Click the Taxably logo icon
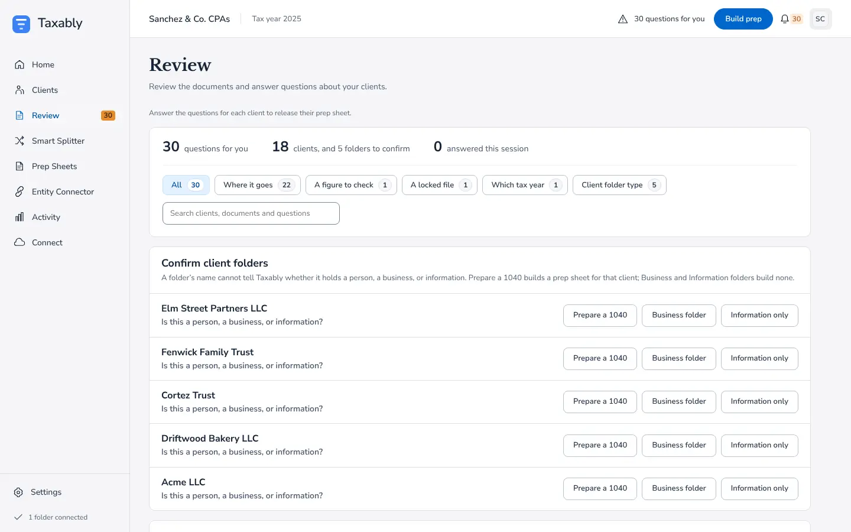Screen dimensions: 851x532 [21, 24]
